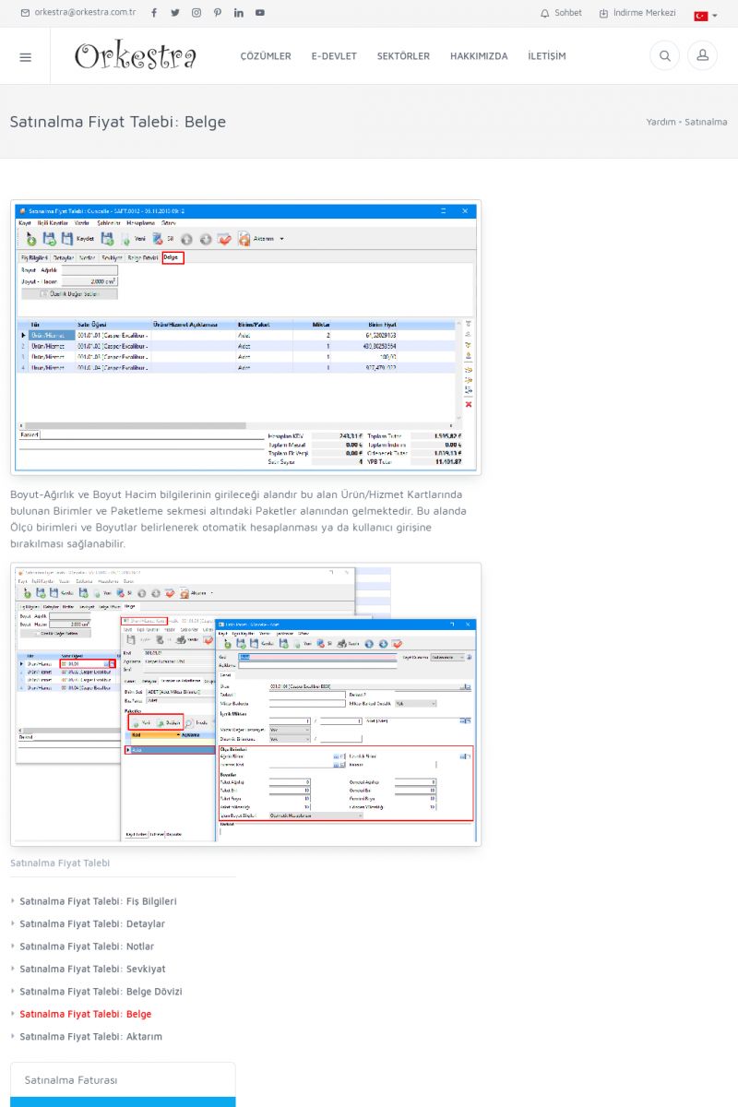Click the search magnifier icon
Viewport: 738px width, 1107px height.
[x=663, y=56]
